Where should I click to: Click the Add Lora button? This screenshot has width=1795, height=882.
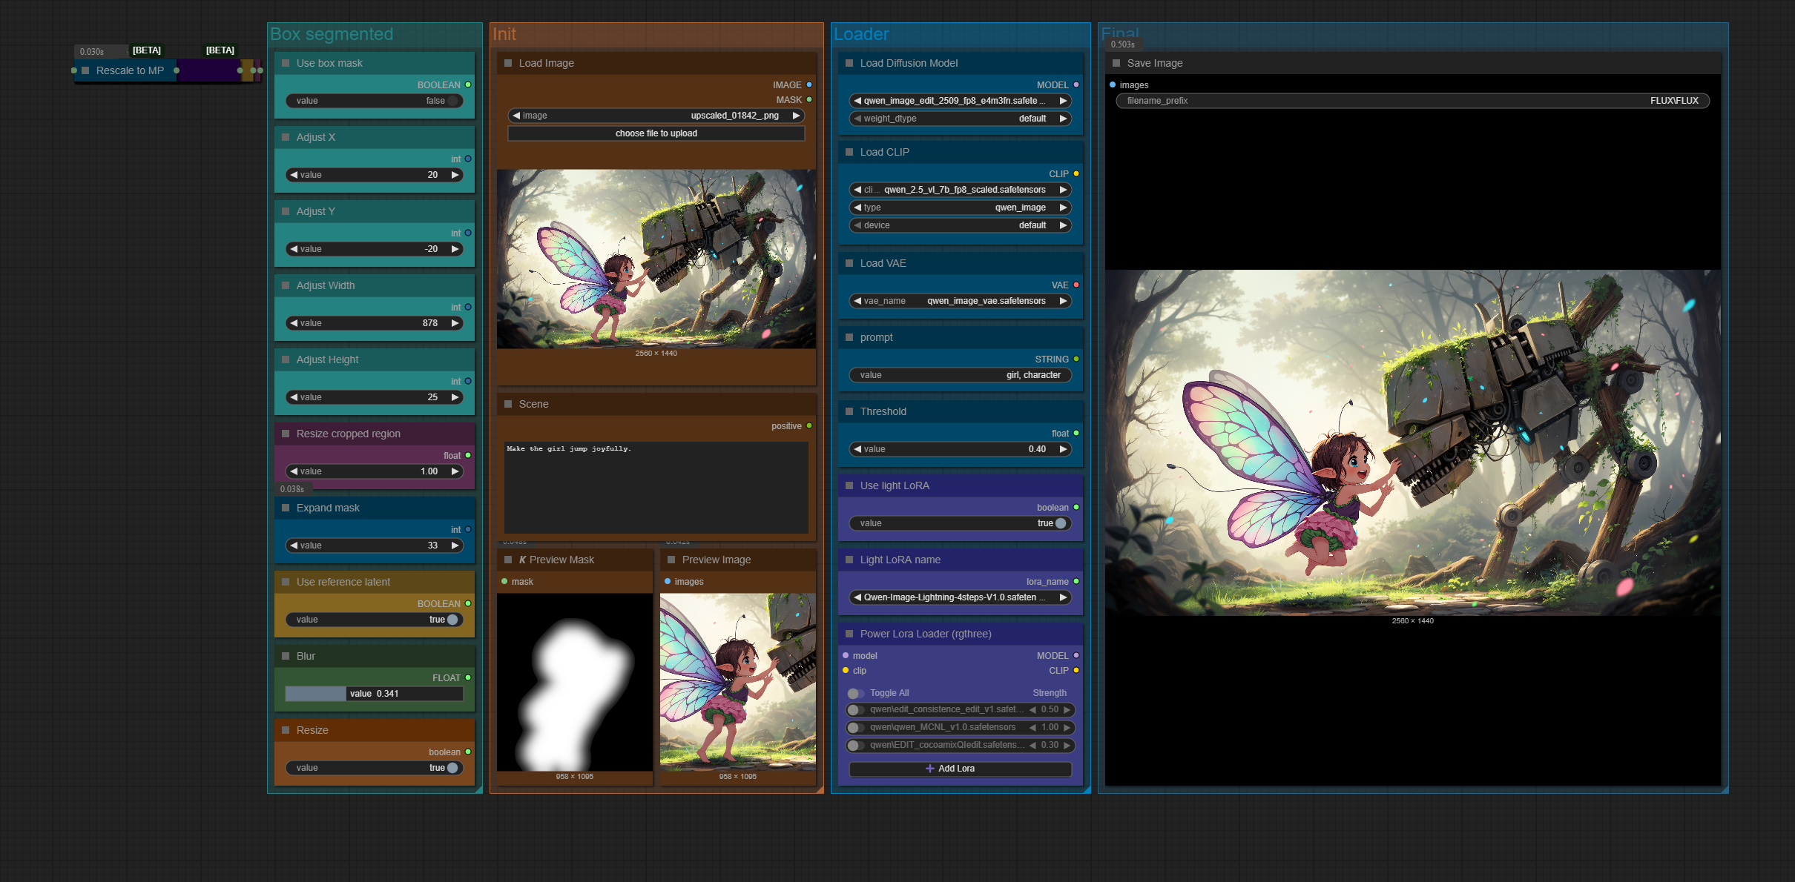point(960,769)
